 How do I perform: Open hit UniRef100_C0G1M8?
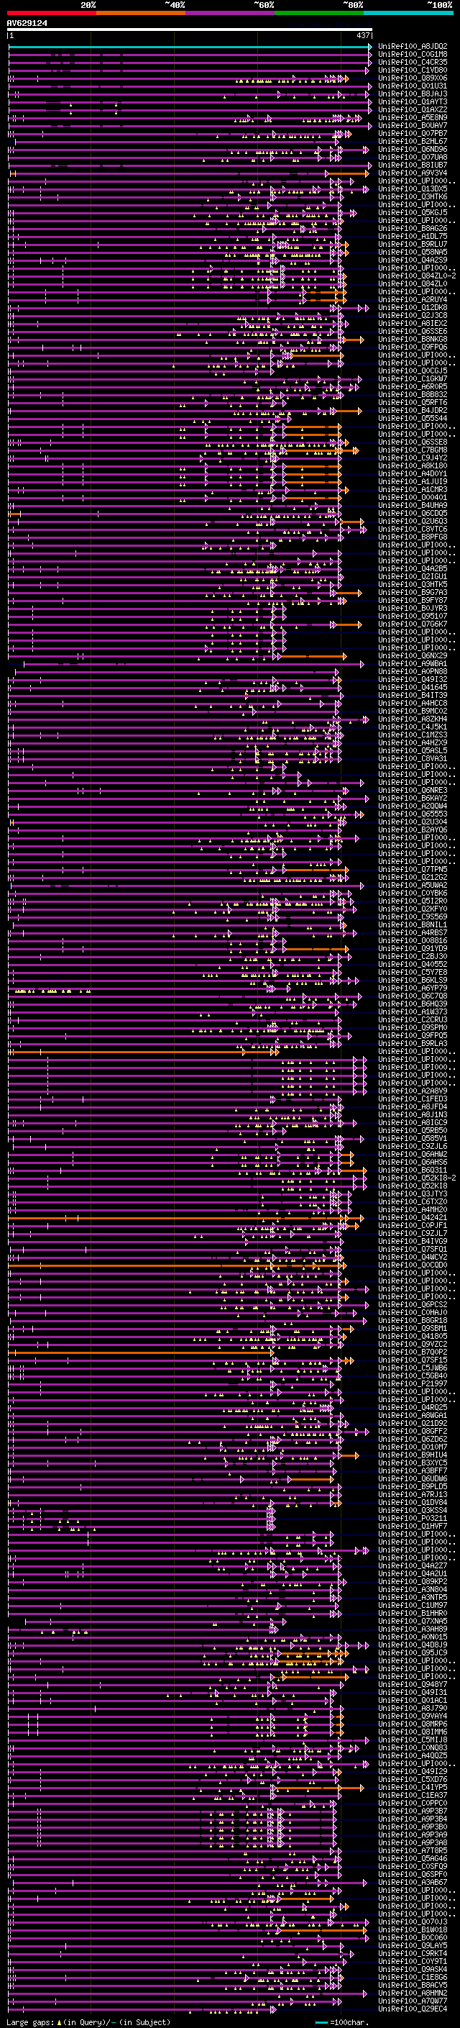click(x=413, y=55)
